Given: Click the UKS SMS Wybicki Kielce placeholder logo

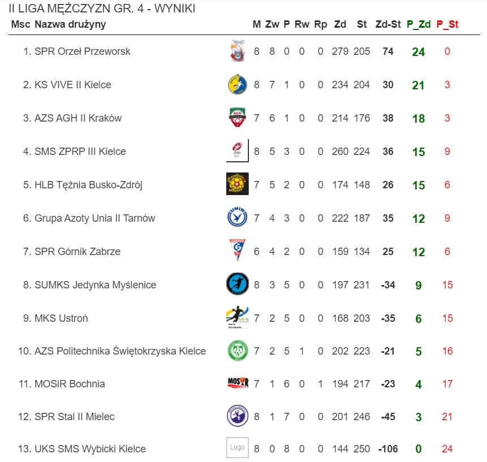Looking at the screenshot, I should [x=238, y=448].
